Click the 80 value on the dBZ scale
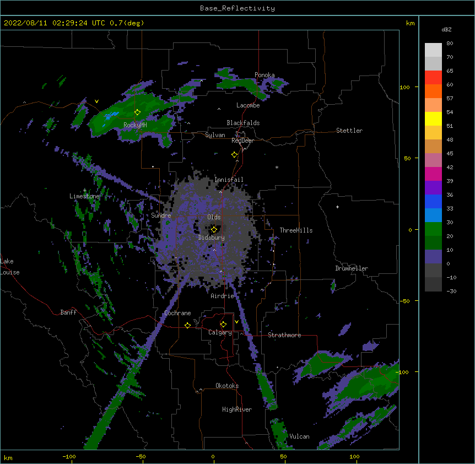This screenshot has width=475, height=464. [450, 44]
